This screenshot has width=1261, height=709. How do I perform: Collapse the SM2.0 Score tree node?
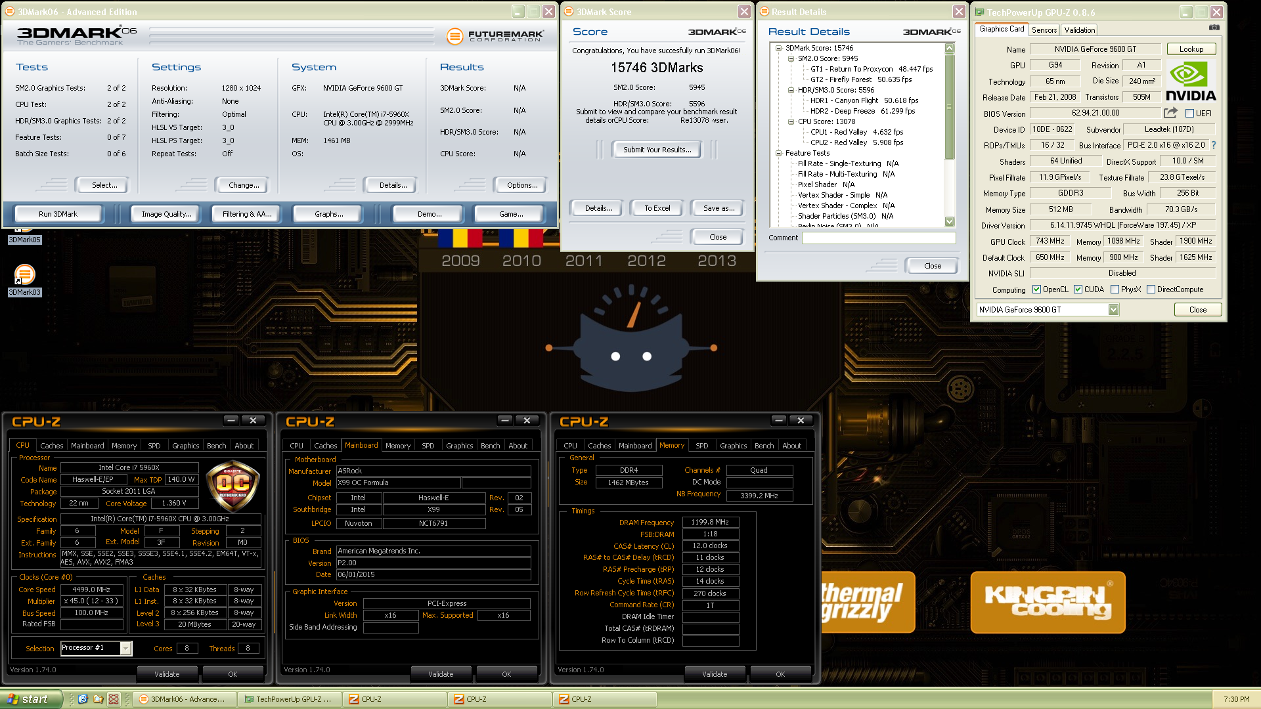[791, 58]
